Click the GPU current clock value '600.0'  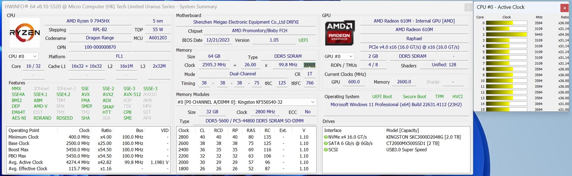click(354, 82)
